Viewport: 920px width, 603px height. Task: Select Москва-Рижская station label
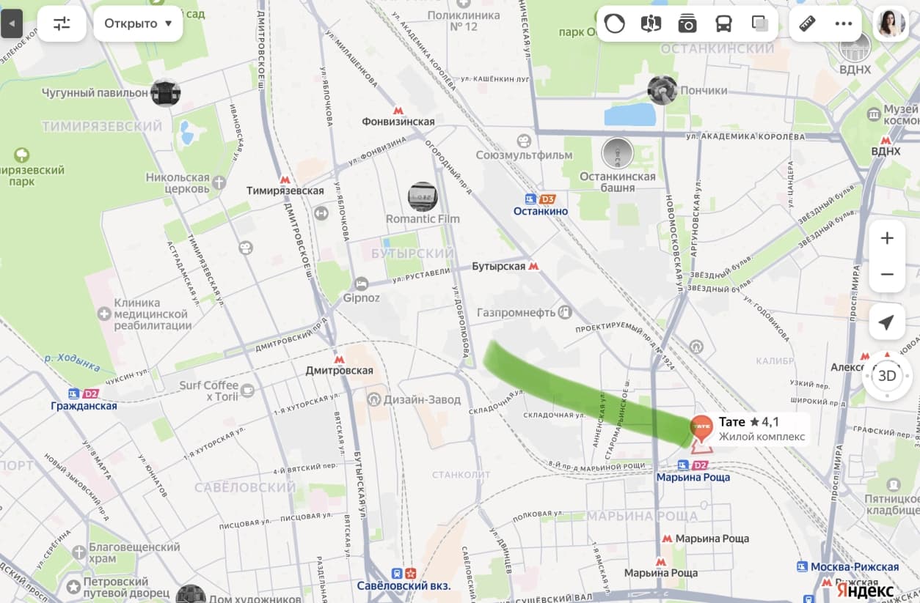(855, 567)
